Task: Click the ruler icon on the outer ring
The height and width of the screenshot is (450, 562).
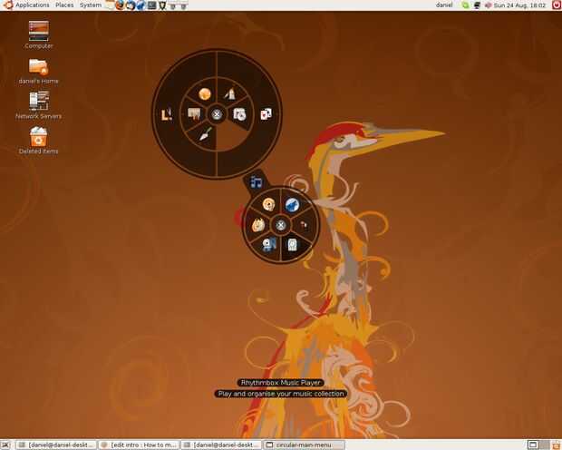Action: [x=167, y=114]
